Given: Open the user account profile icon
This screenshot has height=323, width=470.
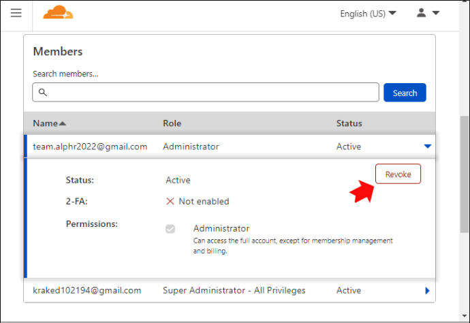Looking at the screenshot, I should coord(421,13).
